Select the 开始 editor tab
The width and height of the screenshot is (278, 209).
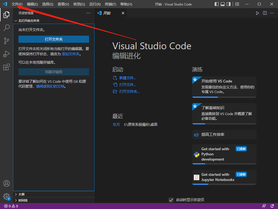click(111, 13)
